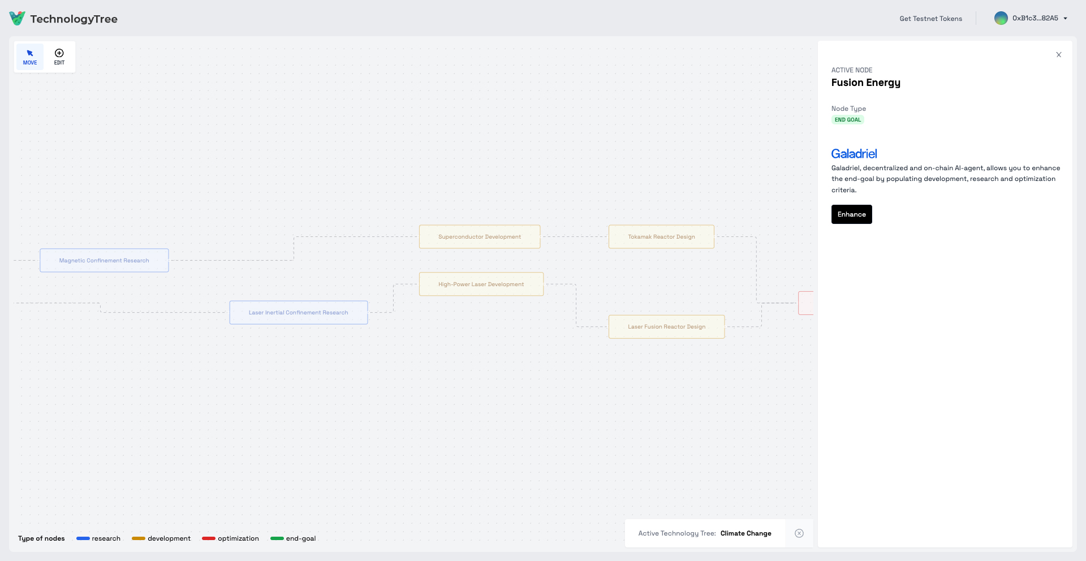This screenshot has height=561, width=1086.
Task: Click the TechnologyTree logo icon
Action: click(17, 18)
